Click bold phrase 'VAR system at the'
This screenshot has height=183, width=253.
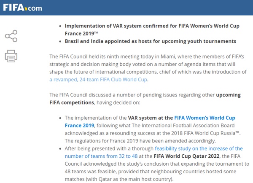151,118
